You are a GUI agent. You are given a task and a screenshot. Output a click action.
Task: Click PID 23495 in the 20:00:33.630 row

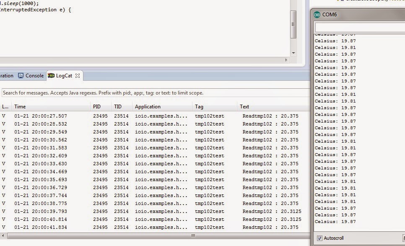click(x=101, y=164)
